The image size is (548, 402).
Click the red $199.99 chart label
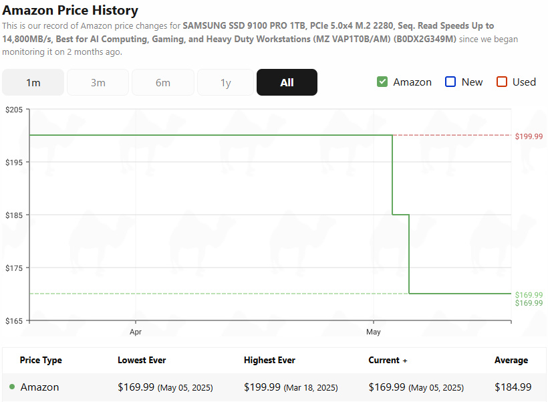click(529, 136)
